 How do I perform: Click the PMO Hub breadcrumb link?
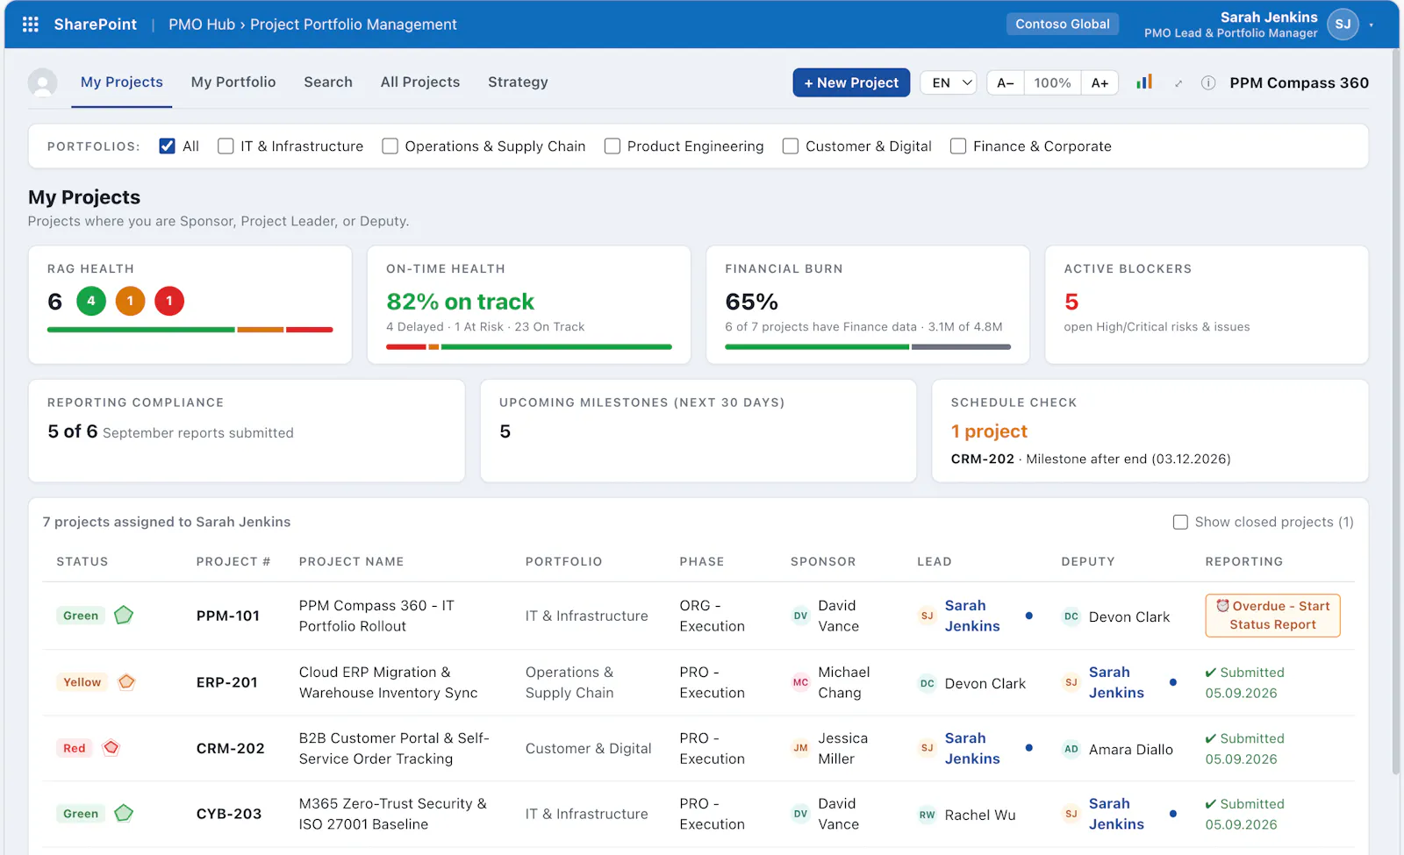(x=202, y=25)
